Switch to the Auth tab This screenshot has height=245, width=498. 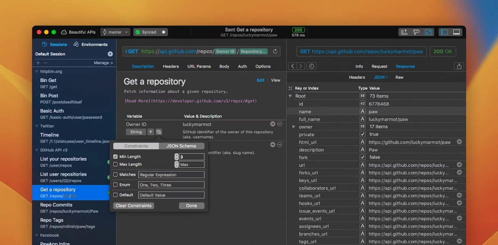[x=242, y=66]
